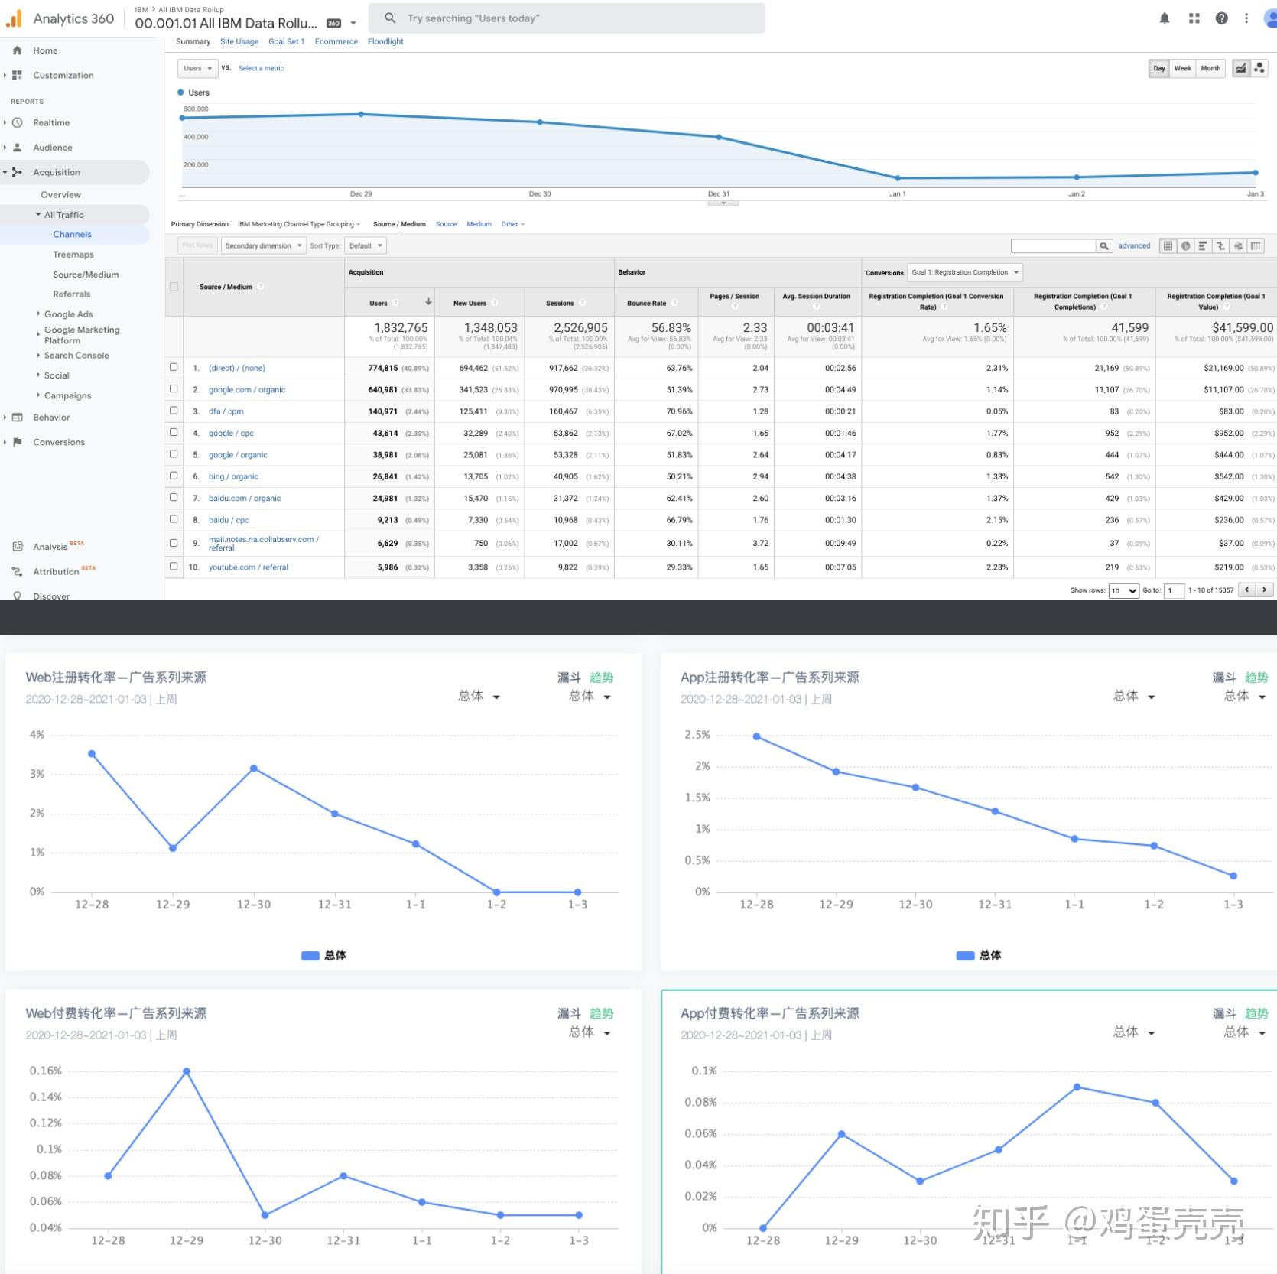Click 趋势 in Web注册转化率 chart
This screenshot has height=1274, width=1277.
[x=601, y=678]
